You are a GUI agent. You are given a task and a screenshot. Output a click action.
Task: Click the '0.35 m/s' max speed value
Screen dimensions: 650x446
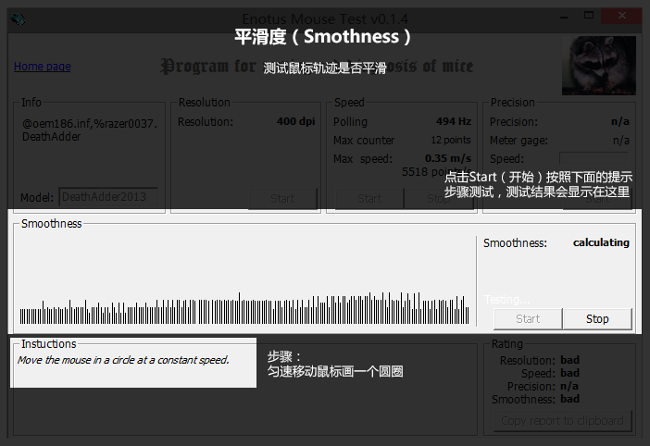click(448, 158)
